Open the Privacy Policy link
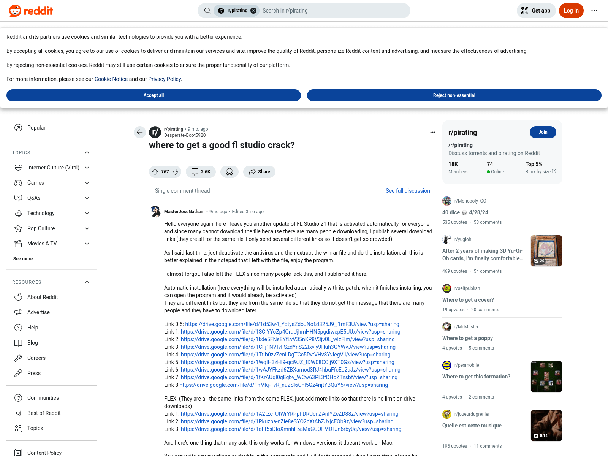Screen dimensions: 608x456 coord(165,79)
